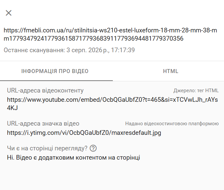Select the ІНФОРМАЦІЯ ПРО ВІДЕО tab

pyautogui.click(x=55, y=71)
